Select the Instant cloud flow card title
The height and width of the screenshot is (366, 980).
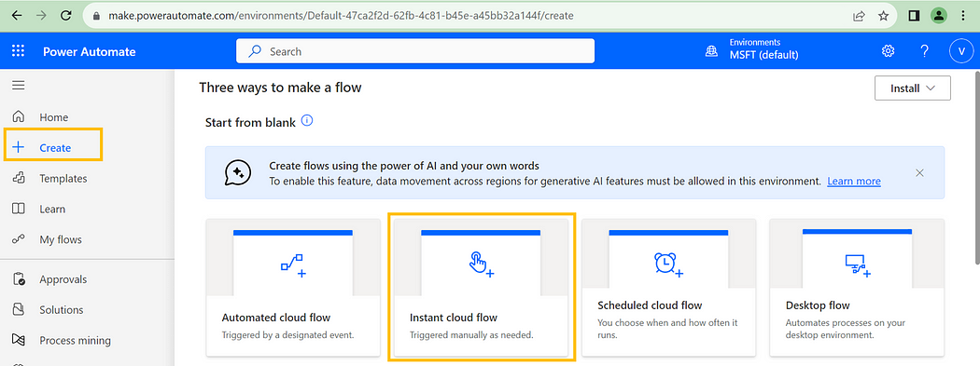454,318
